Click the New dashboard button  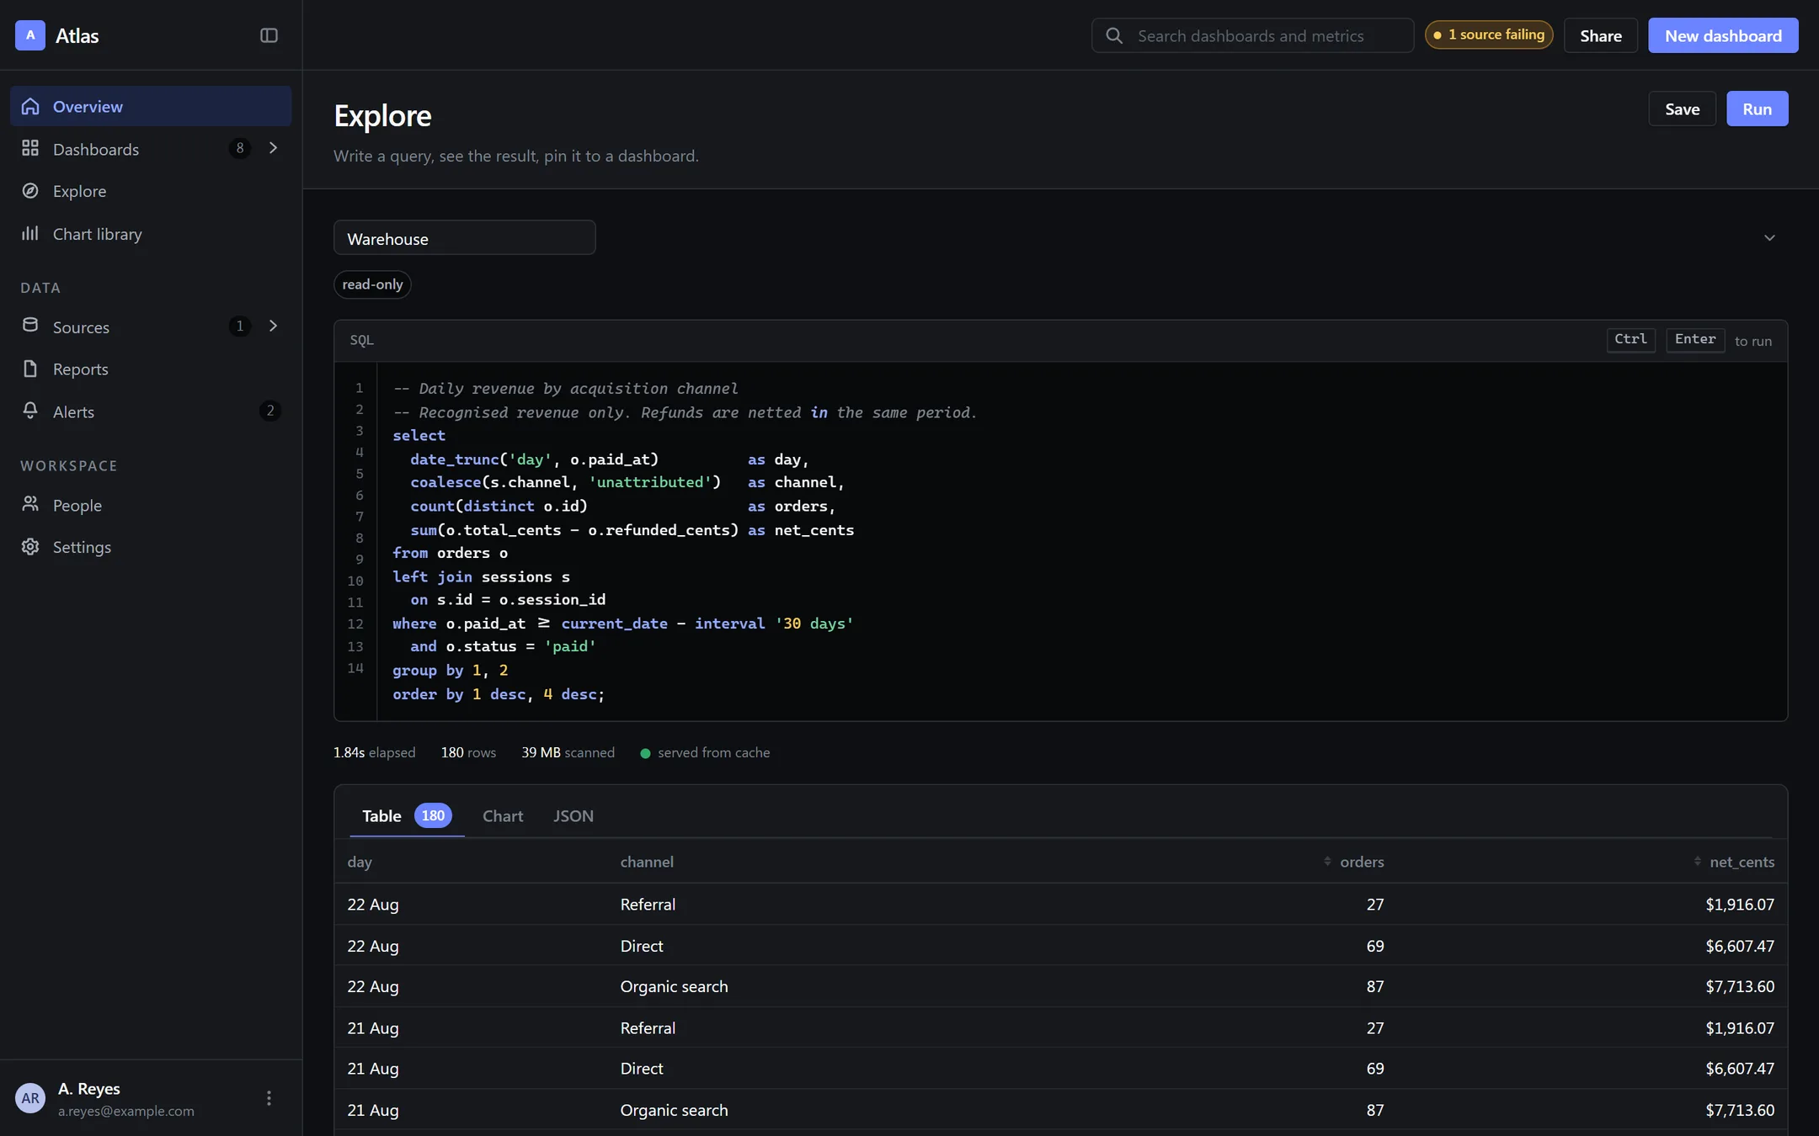point(1723,35)
